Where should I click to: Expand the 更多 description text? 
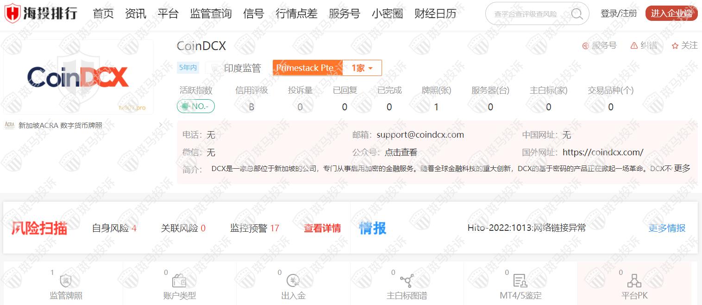pos(682,168)
